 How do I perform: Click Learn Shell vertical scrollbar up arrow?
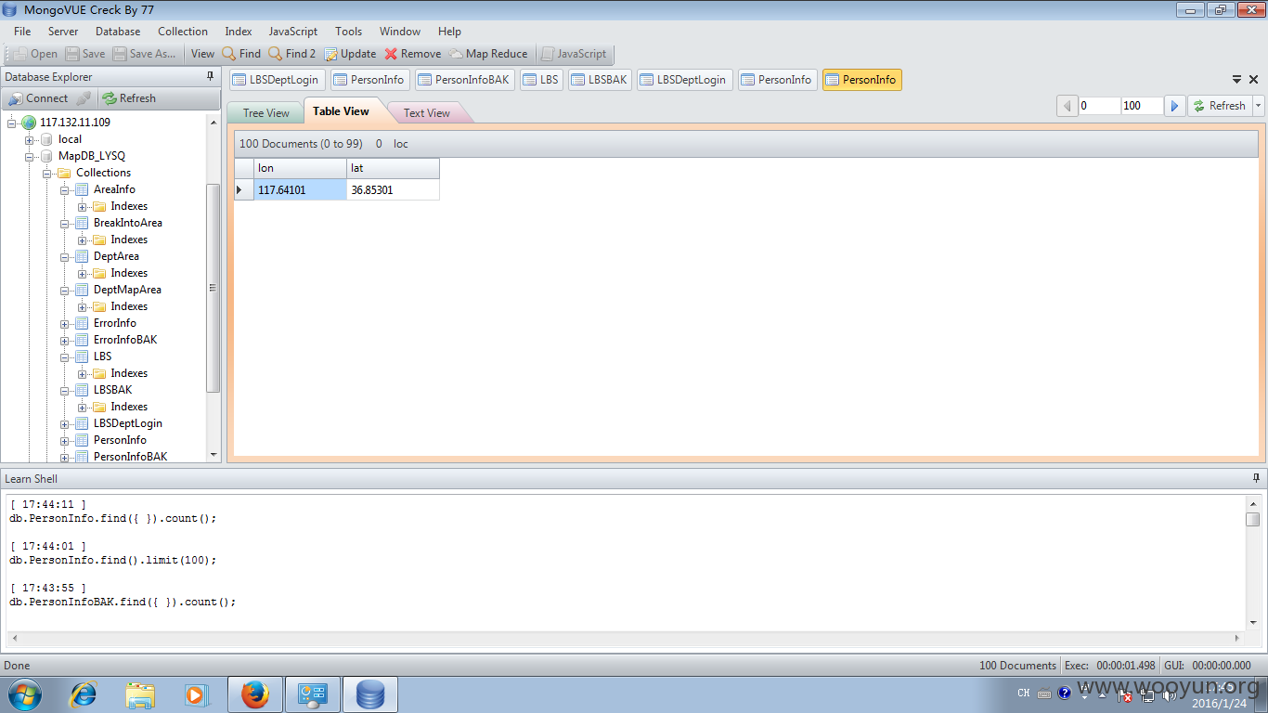click(x=1253, y=502)
